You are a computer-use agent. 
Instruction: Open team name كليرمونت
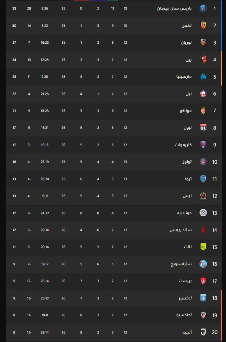click(183, 145)
